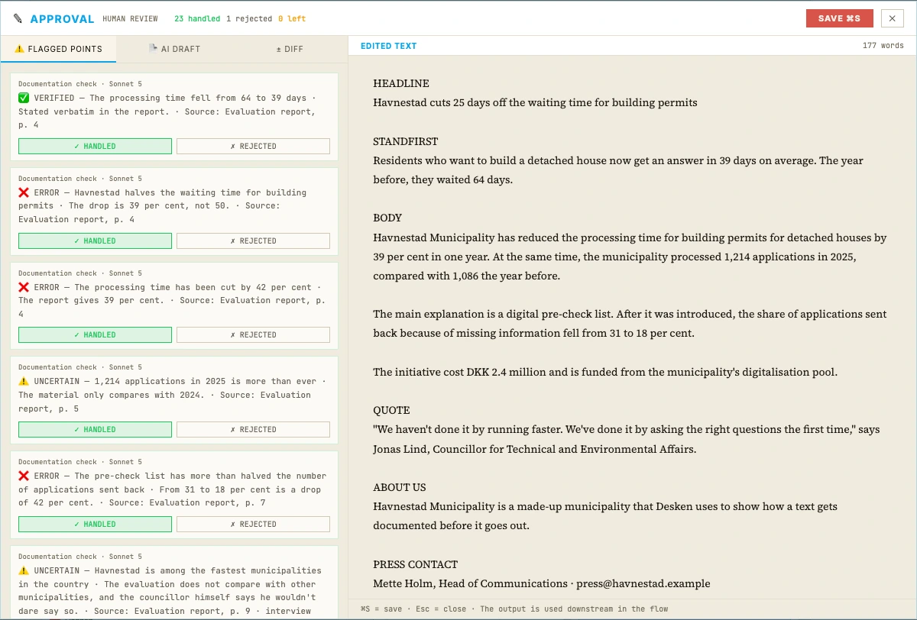Click the paragraph about the digital pre-check list

[630, 324]
